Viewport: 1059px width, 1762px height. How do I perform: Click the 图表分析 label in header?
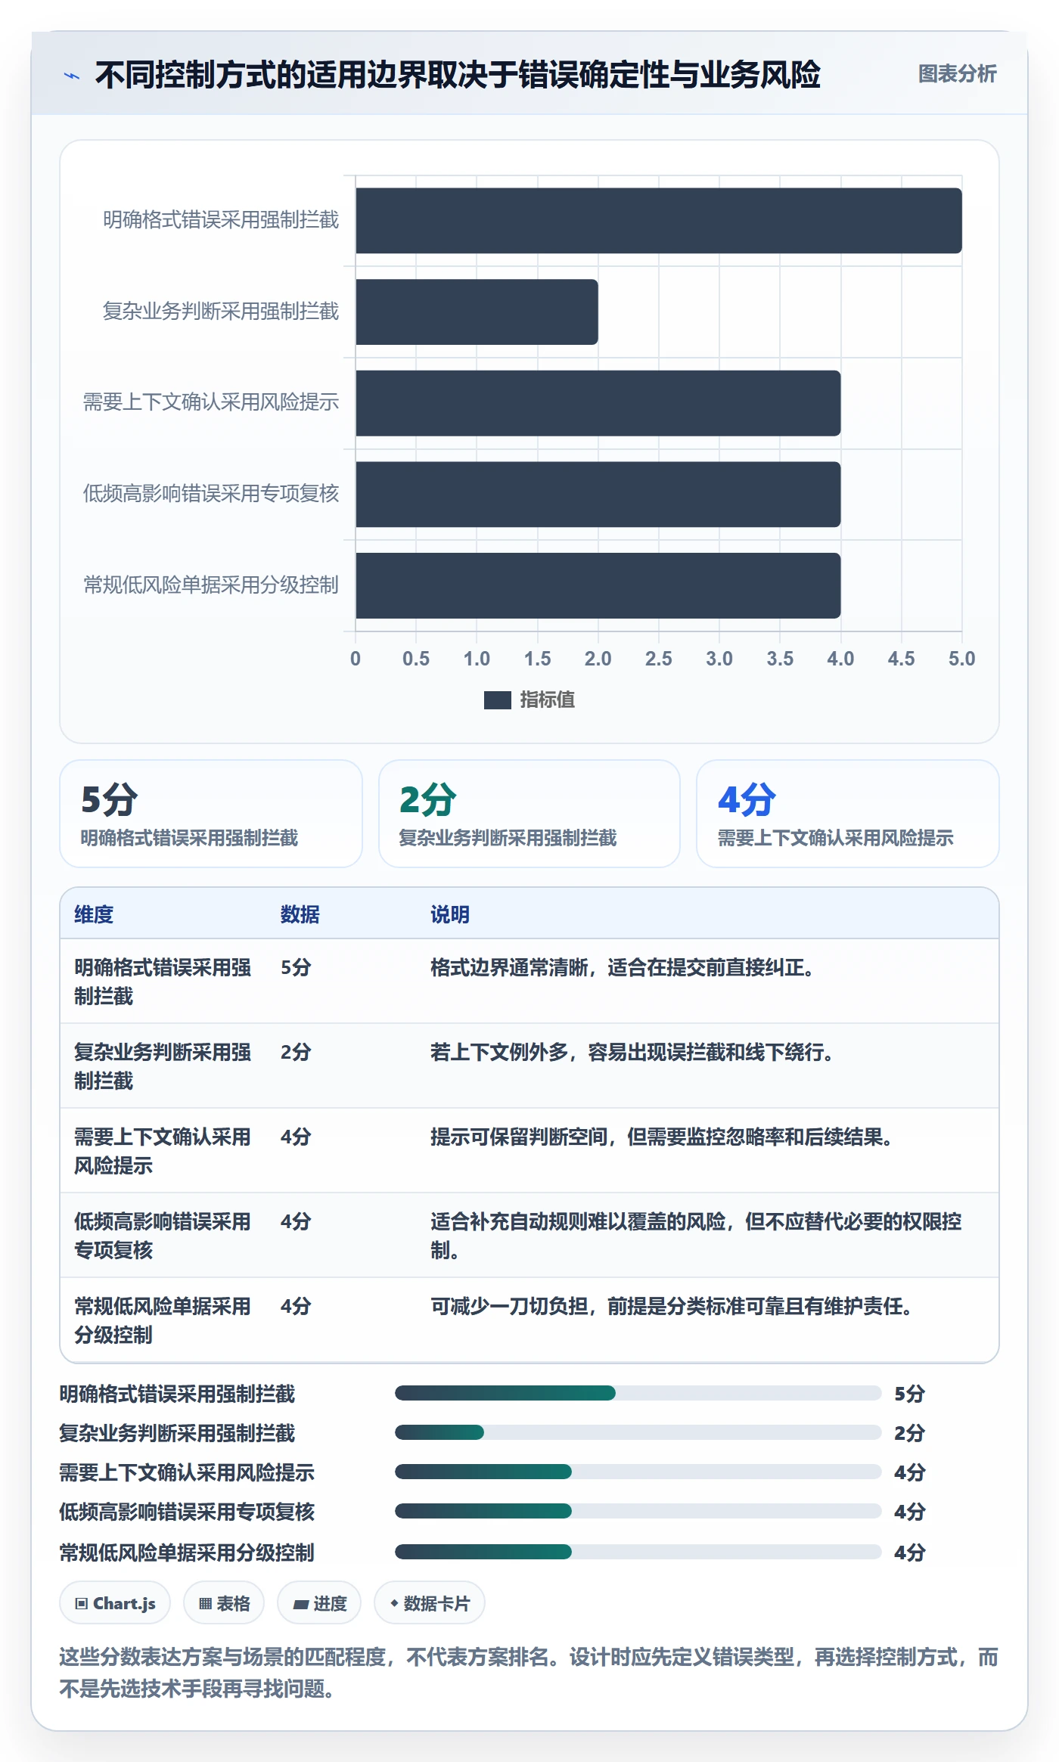[957, 74]
